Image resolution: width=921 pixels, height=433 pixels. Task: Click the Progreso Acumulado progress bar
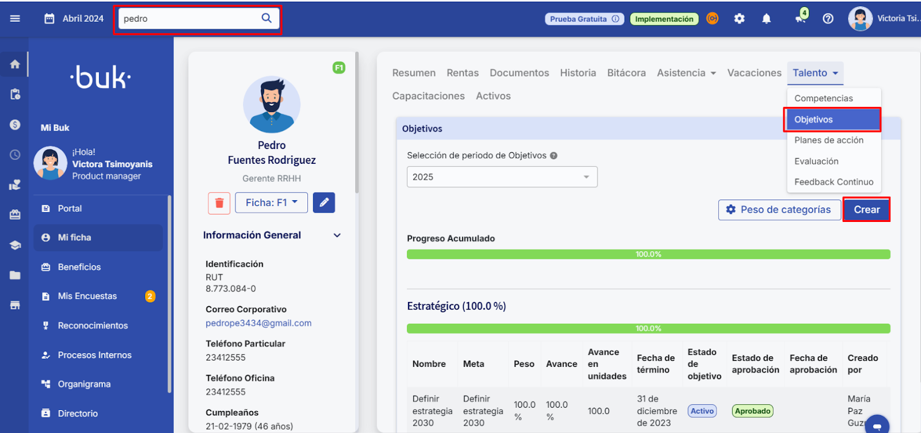click(x=648, y=254)
